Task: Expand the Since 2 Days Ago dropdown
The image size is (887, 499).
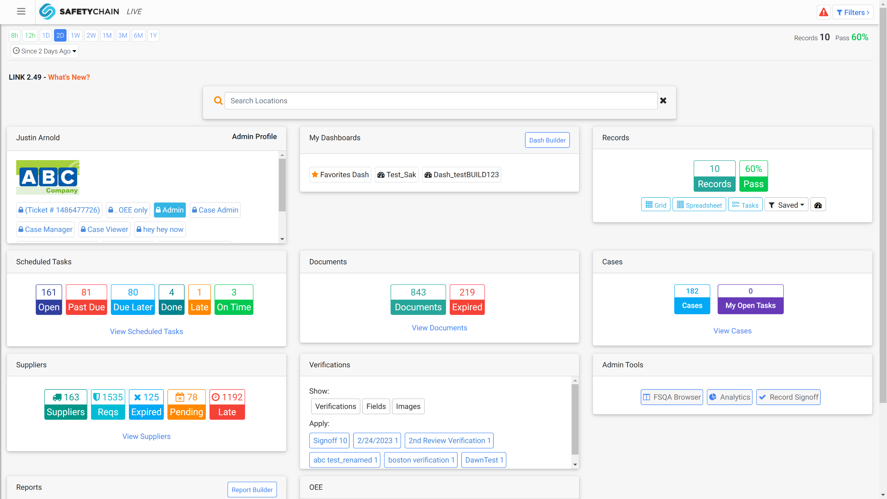Action: click(44, 51)
